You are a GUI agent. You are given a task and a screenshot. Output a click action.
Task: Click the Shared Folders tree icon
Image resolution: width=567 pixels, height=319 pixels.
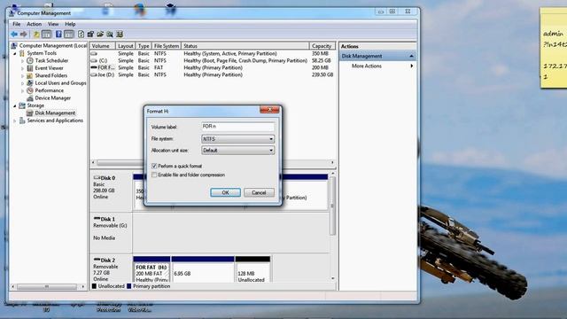pos(30,75)
